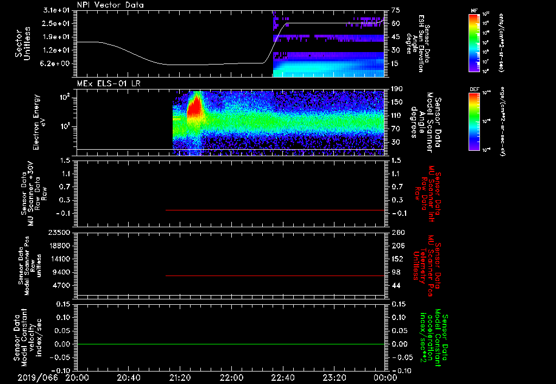Click the 110 scanner angle tick label

coord(398,116)
